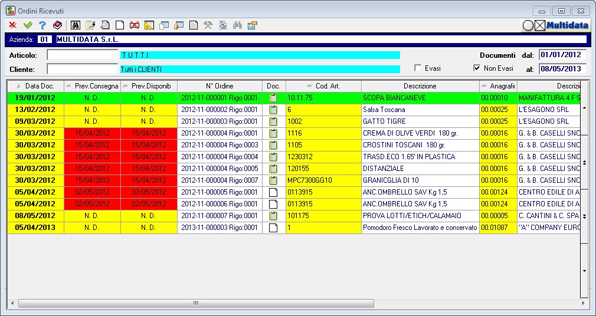
Task: Sort by the Data Doc. column header
Action: (x=36, y=86)
